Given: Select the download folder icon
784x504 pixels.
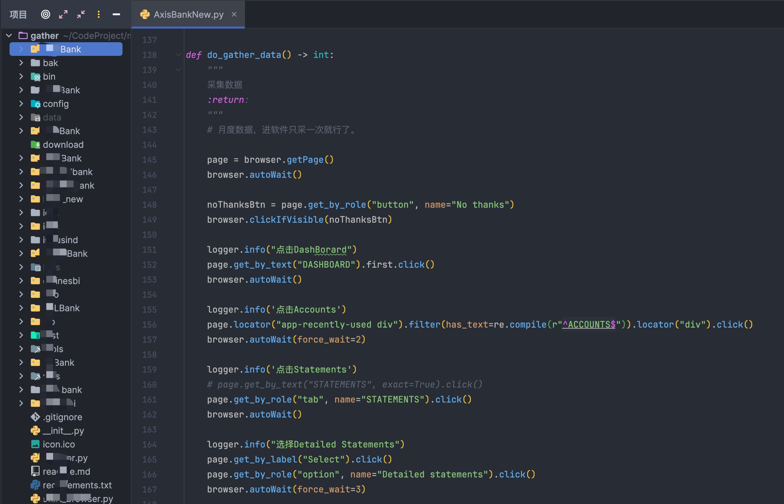Looking at the screenshot, I should point(35,145).
